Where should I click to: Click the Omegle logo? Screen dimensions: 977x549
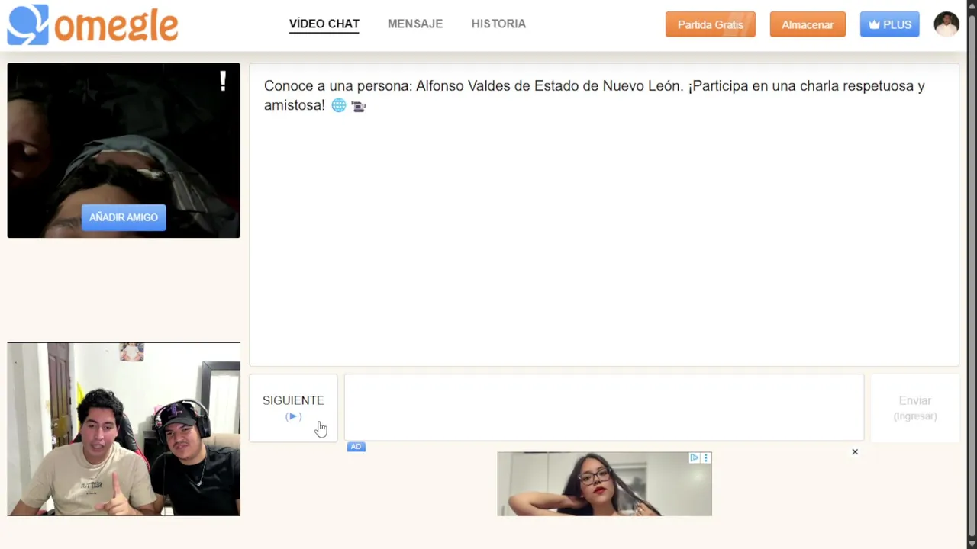(92, 25)
